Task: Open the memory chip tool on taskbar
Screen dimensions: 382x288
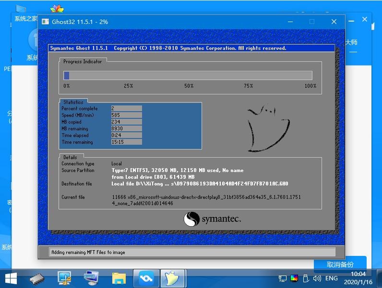Action: [37, 279]
